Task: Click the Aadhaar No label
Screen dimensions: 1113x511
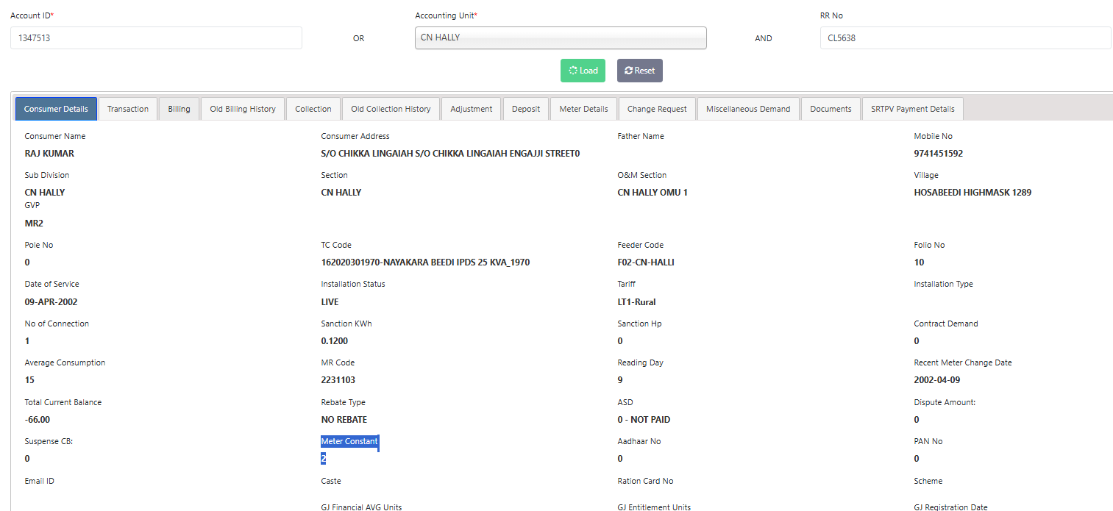Action: point(639,441)
